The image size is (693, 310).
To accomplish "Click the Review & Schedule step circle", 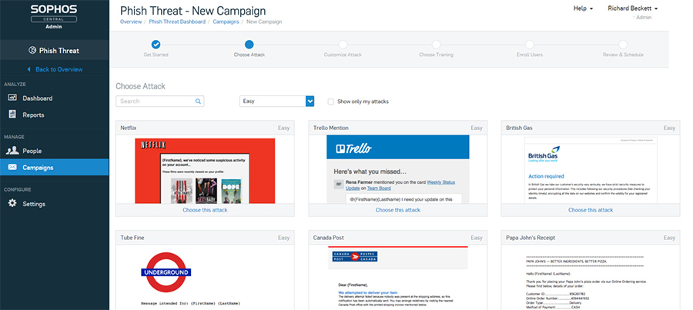I will (623, 44).
